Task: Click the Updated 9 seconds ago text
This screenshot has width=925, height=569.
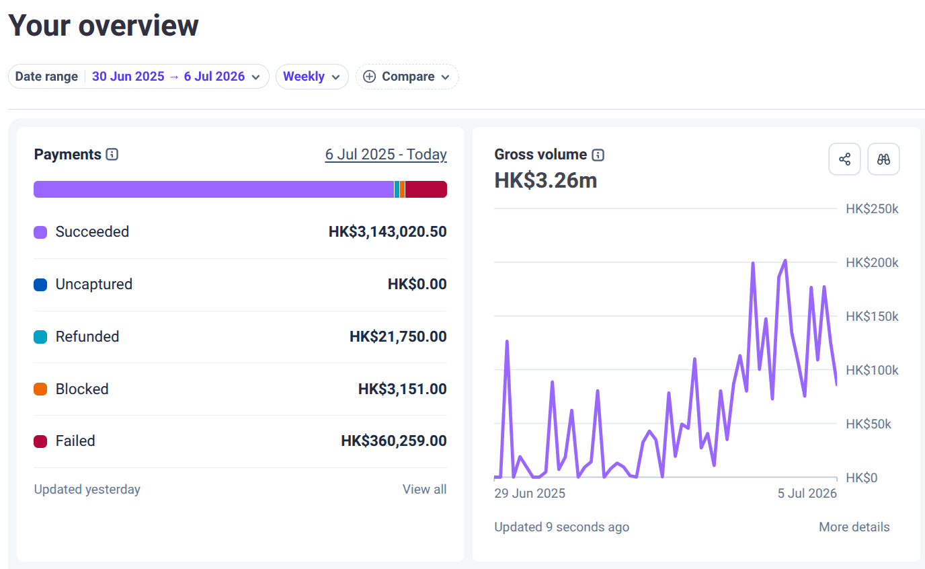Action: pyautogui.click(x=562, y=527)
